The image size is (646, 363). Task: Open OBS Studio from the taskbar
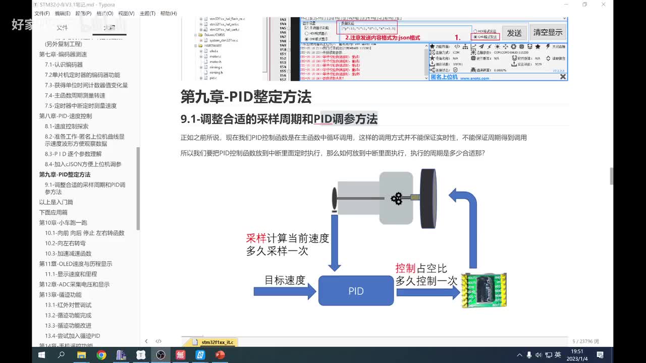(x=160, y=355)
